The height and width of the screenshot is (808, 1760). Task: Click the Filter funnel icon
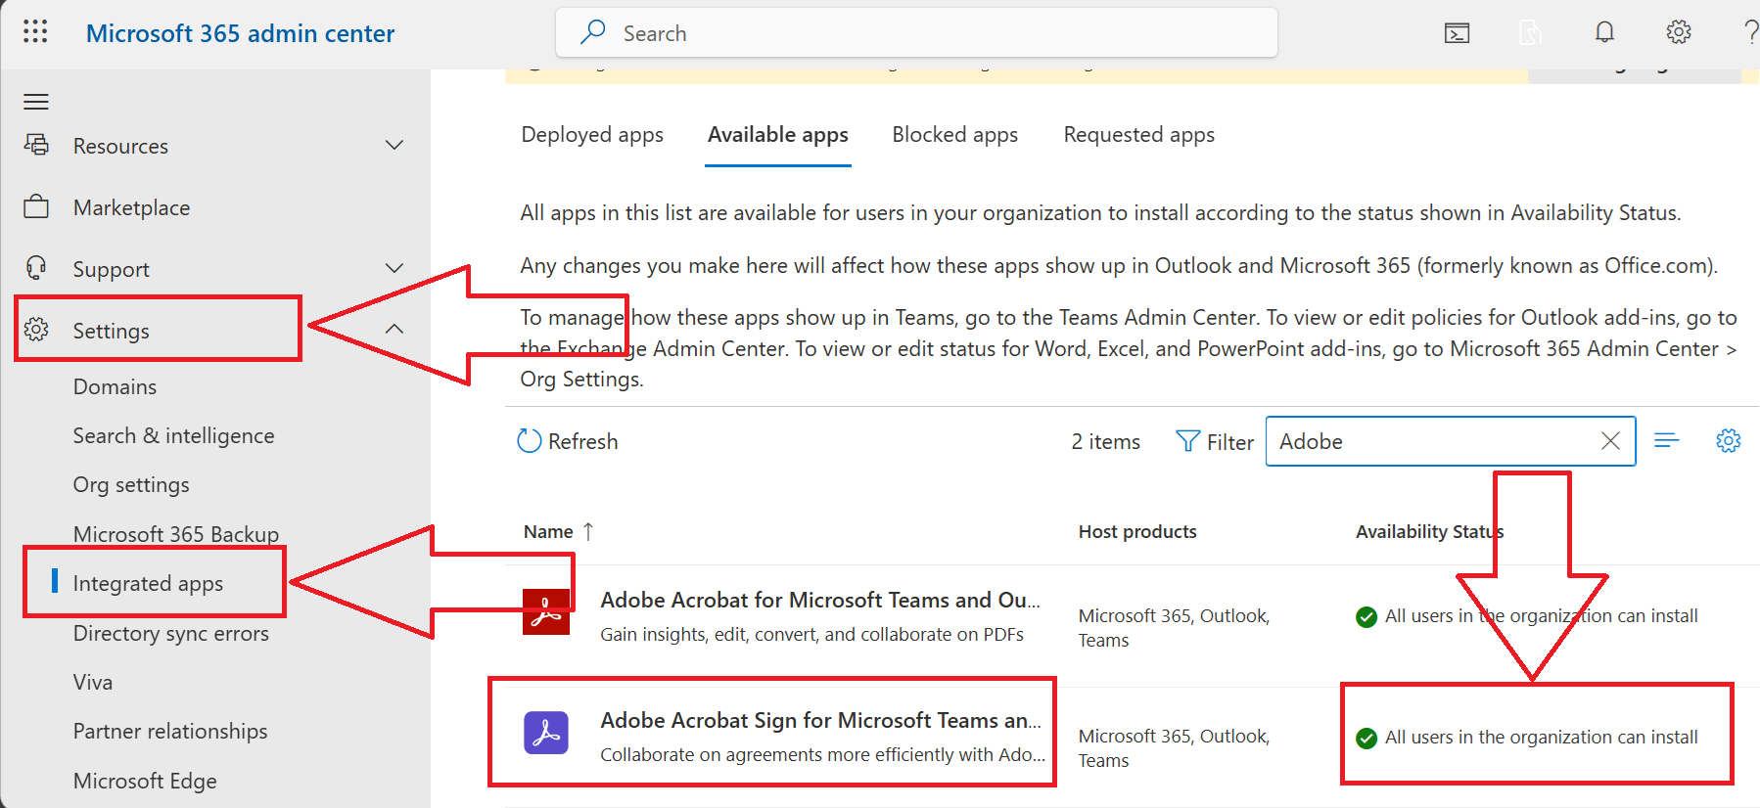tap(1187, 441)
